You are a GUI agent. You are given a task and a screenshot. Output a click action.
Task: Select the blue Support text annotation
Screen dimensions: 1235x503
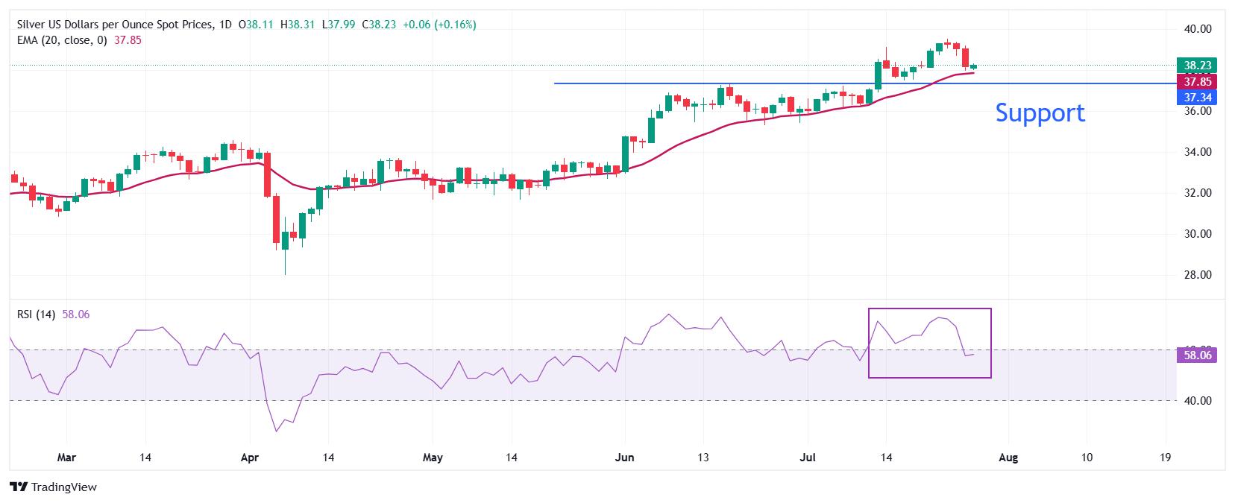(x=1040, y=113)
